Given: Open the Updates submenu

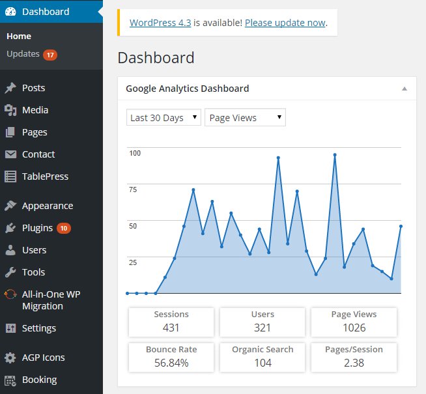Looking at the screenshot, I should pyautogui.click(x=23, y=54).
